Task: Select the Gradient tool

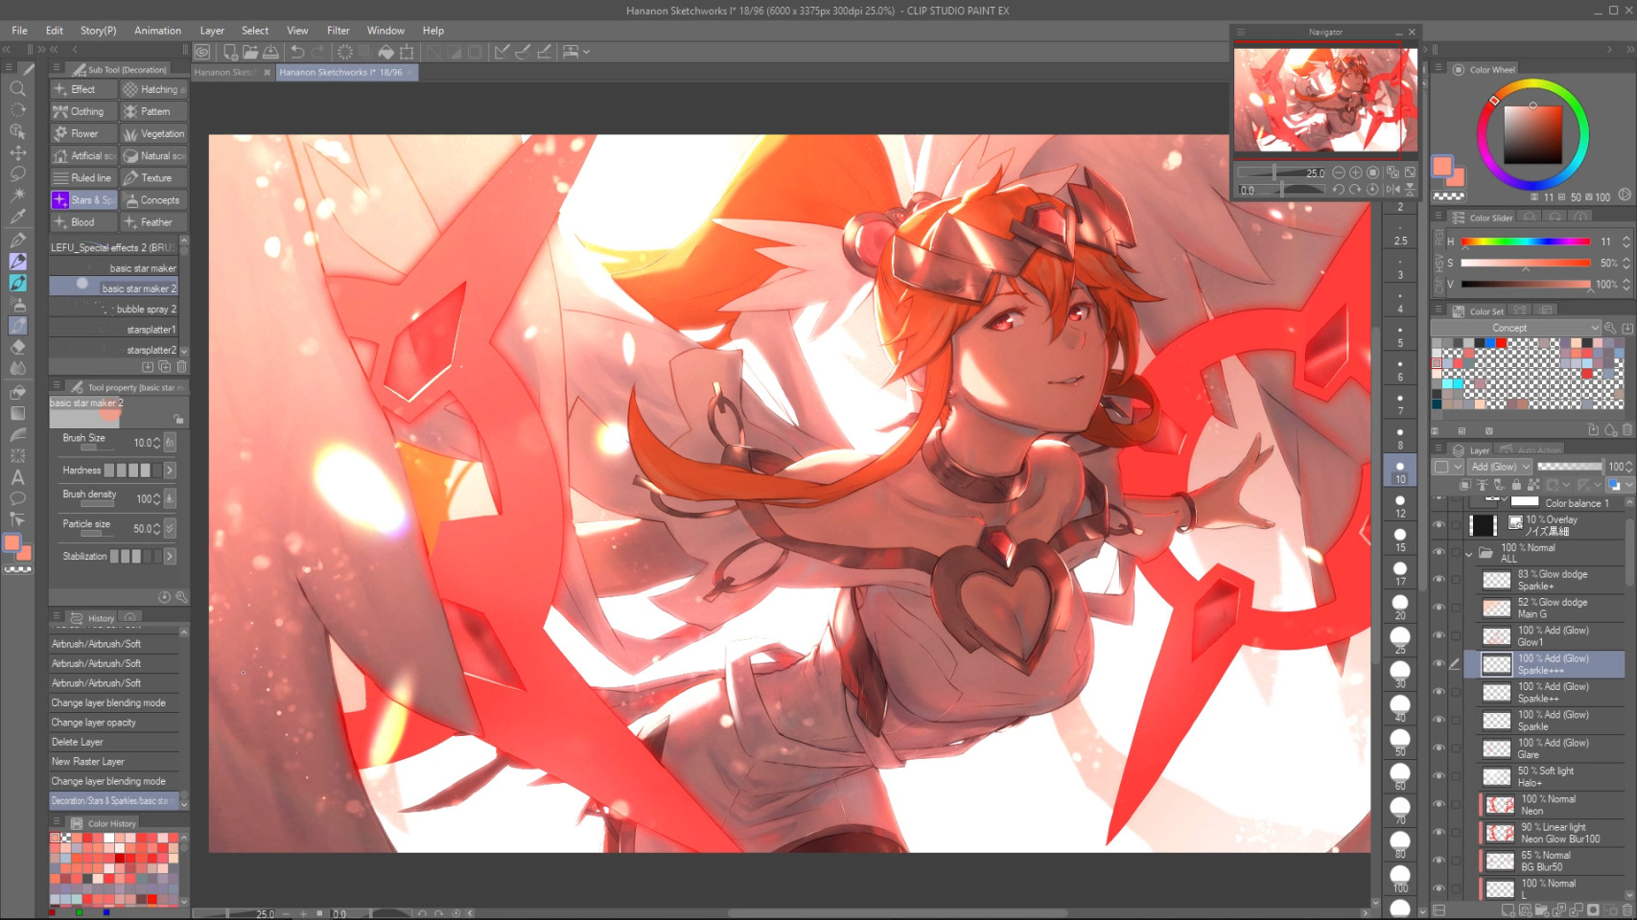Action: tap(17, 412)
